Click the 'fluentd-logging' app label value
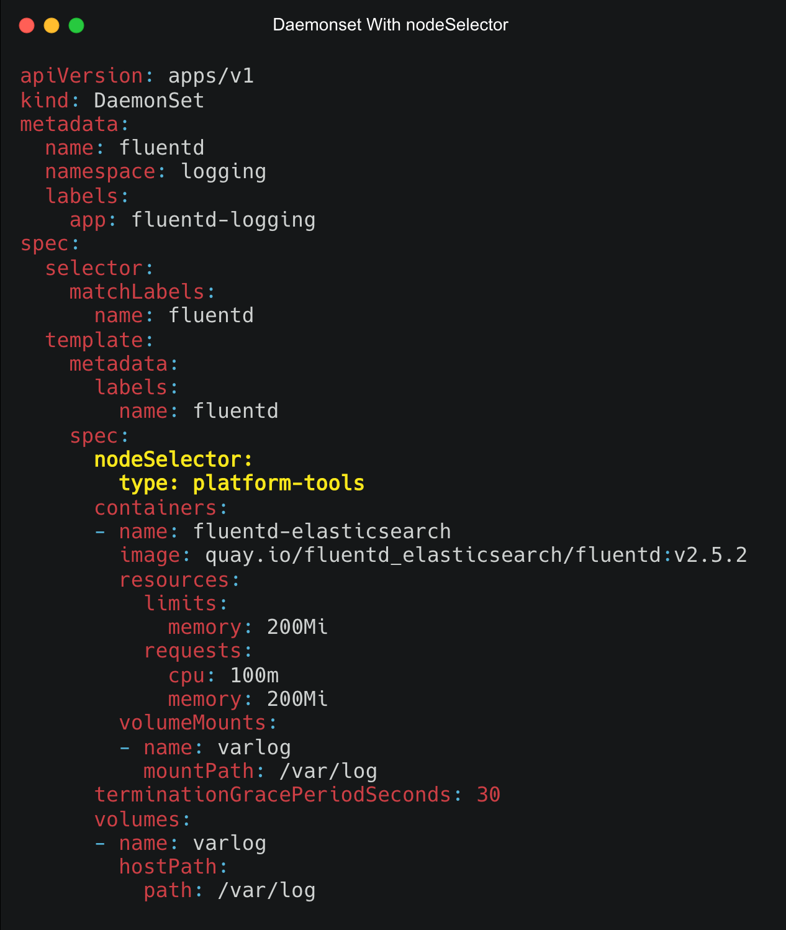The width and height of the screenshot is (786, 930). (x=224, y=220)
